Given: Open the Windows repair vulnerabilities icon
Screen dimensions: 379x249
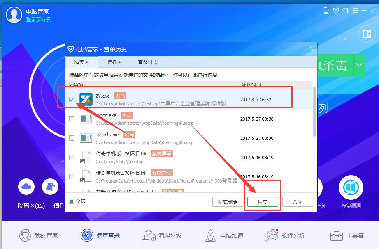Looking at the screenshot, I should 351,187.
